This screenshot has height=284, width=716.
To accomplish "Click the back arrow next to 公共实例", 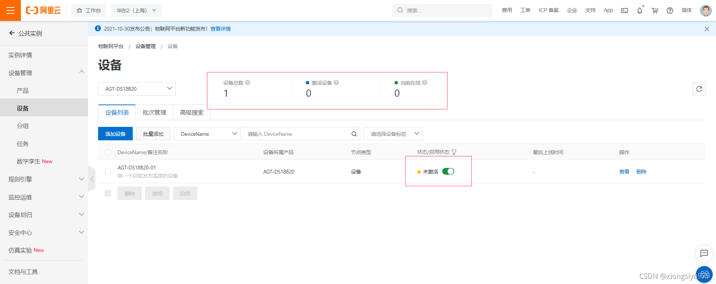I will [12, 33].
